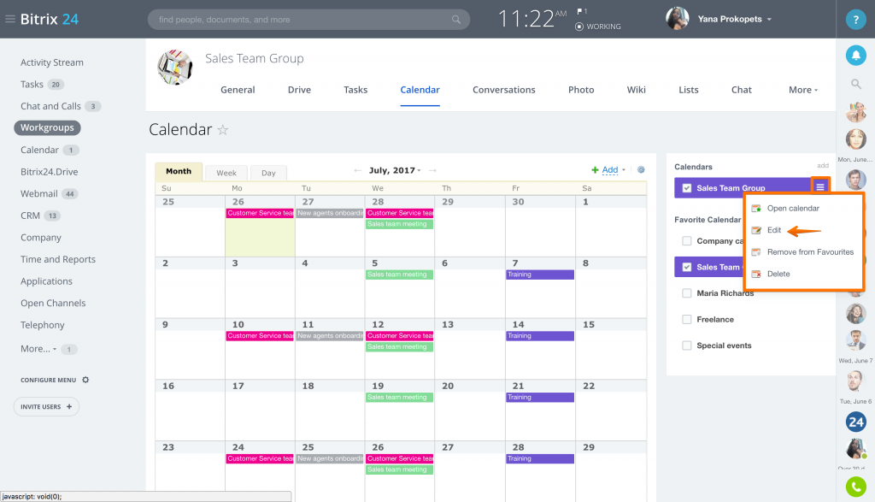Expand the More dropdown in group tabs
Image resolution: width=875 pixels, height=502 pixels.
(803, 90)
